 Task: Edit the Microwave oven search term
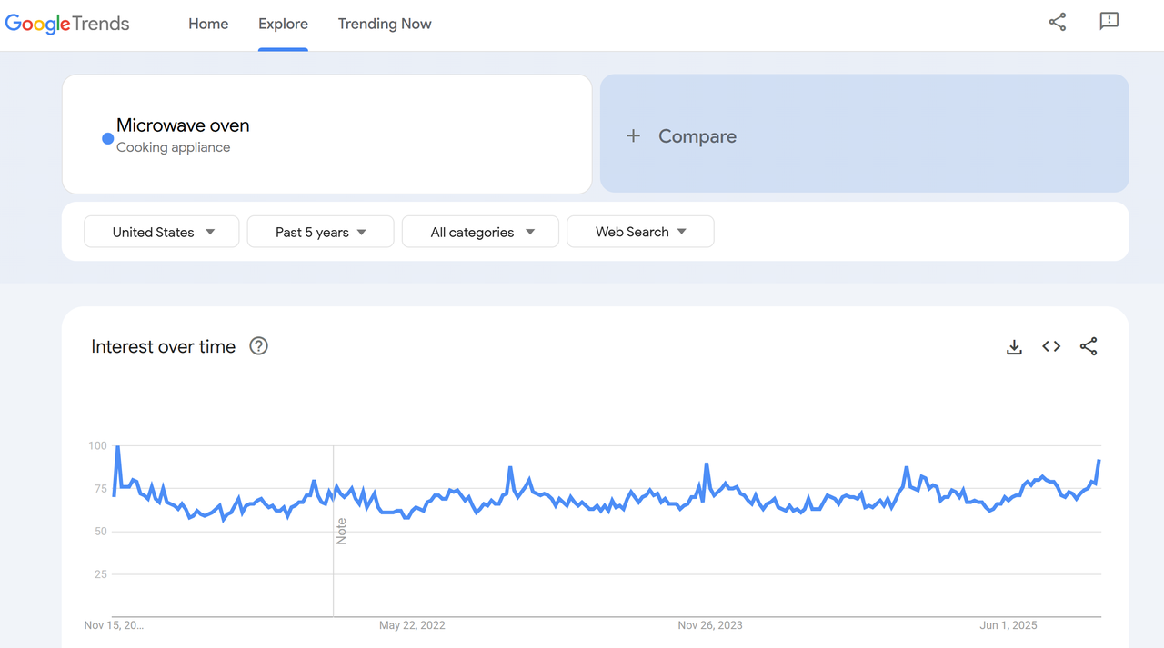184,125
